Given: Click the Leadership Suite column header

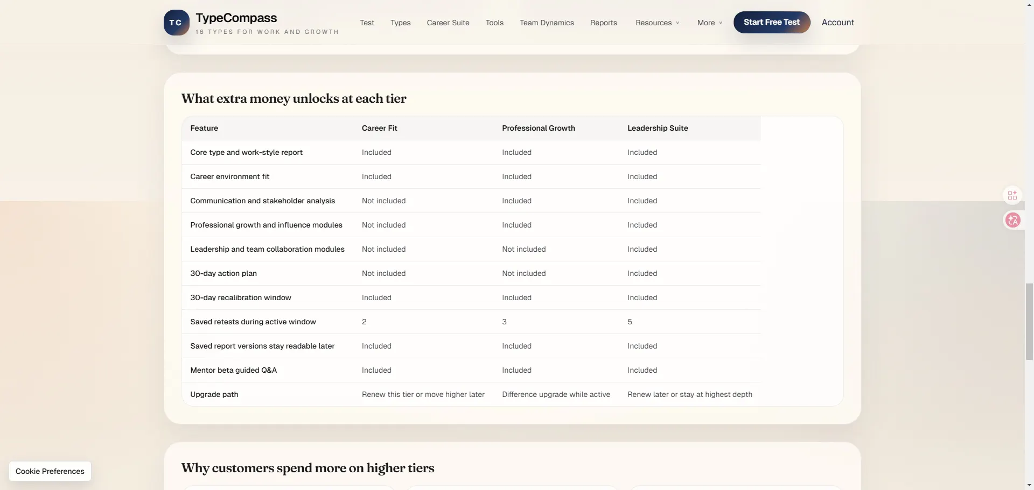Looking at the screenshot, I should pyautogui.click(x=658, y=128).
